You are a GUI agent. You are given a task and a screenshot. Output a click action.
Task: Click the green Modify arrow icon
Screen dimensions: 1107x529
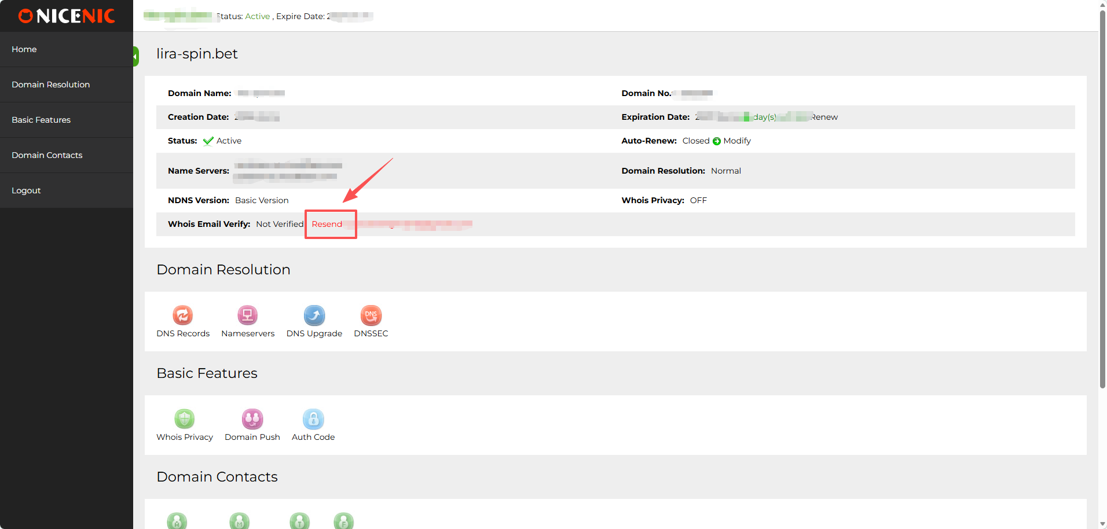click(x=717, y=141)
